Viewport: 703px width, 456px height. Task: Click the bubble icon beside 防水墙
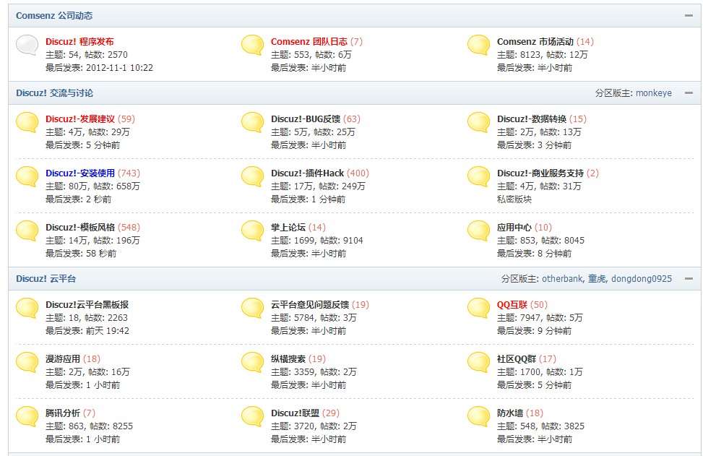pyautogui.click(x=478, y=416)
